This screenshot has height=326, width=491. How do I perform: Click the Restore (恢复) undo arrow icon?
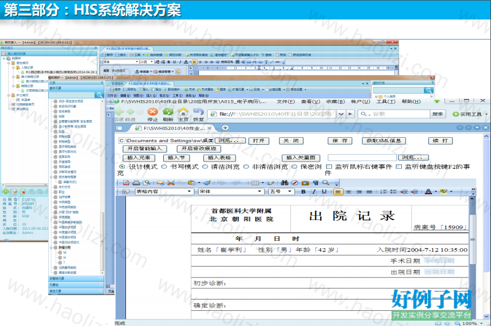[x=198, y=112]
